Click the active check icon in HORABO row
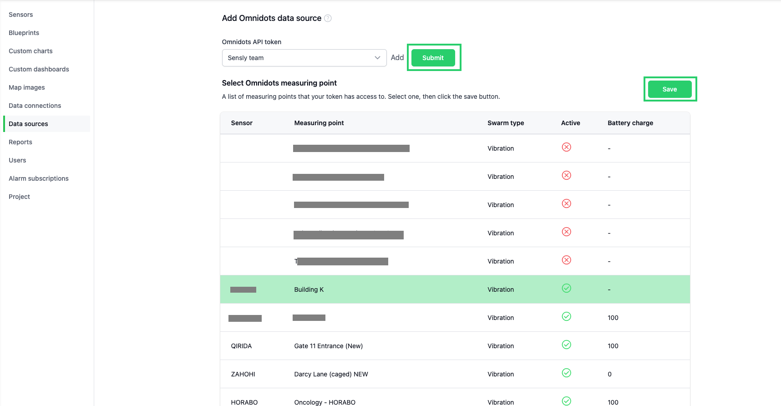781x406 pixels. tap(566, 401)
